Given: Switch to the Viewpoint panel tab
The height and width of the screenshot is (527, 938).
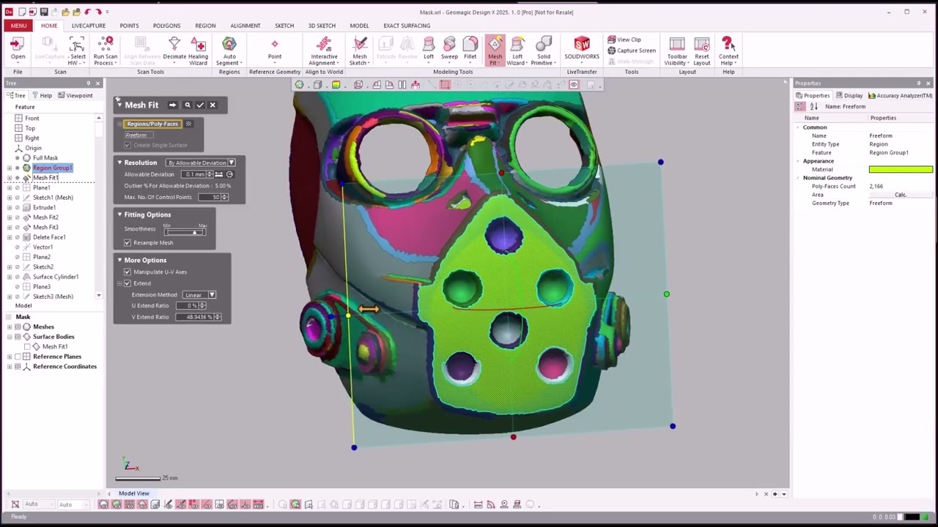Looking at the screenshot, I should (75, 95).
